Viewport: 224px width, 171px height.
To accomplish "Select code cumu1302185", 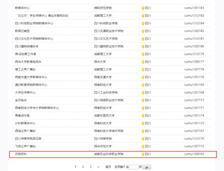I will click(x=194, y=31).
